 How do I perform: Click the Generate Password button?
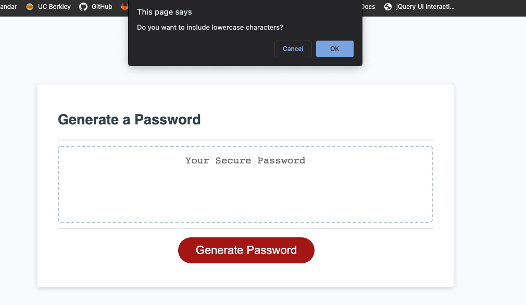click(x=246, y=250)
